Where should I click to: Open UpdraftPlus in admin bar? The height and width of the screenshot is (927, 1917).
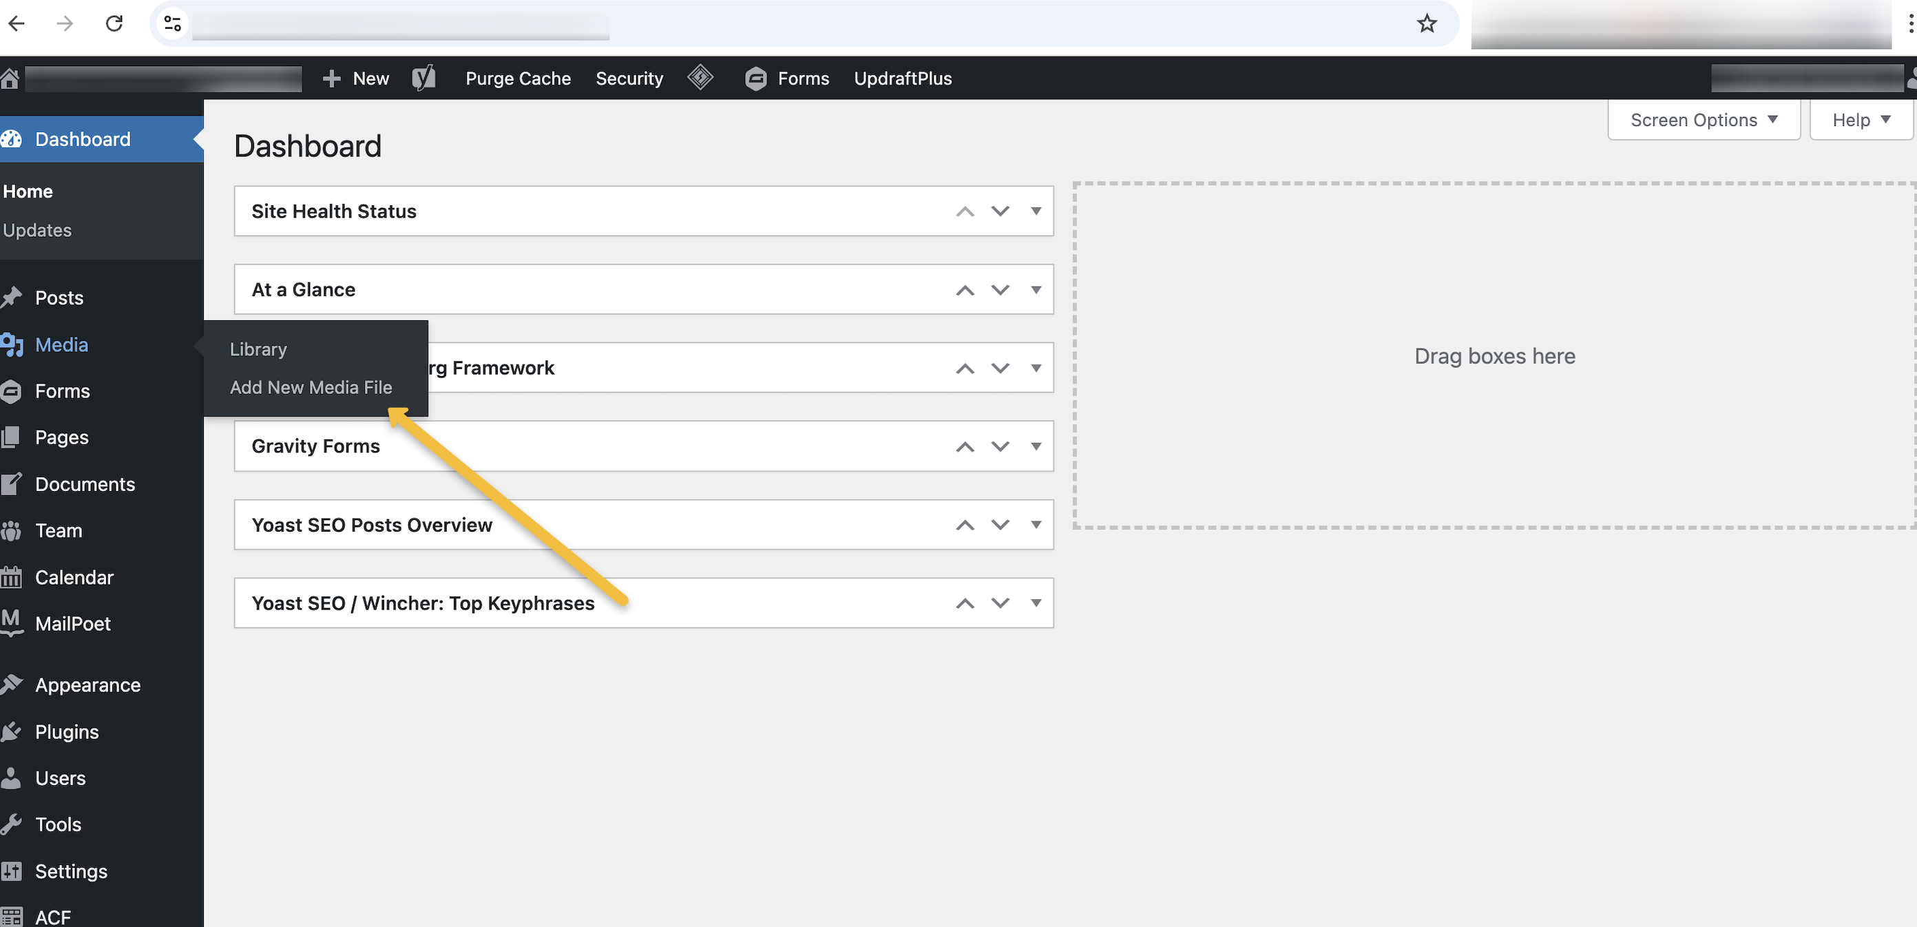tap(903, 79)
